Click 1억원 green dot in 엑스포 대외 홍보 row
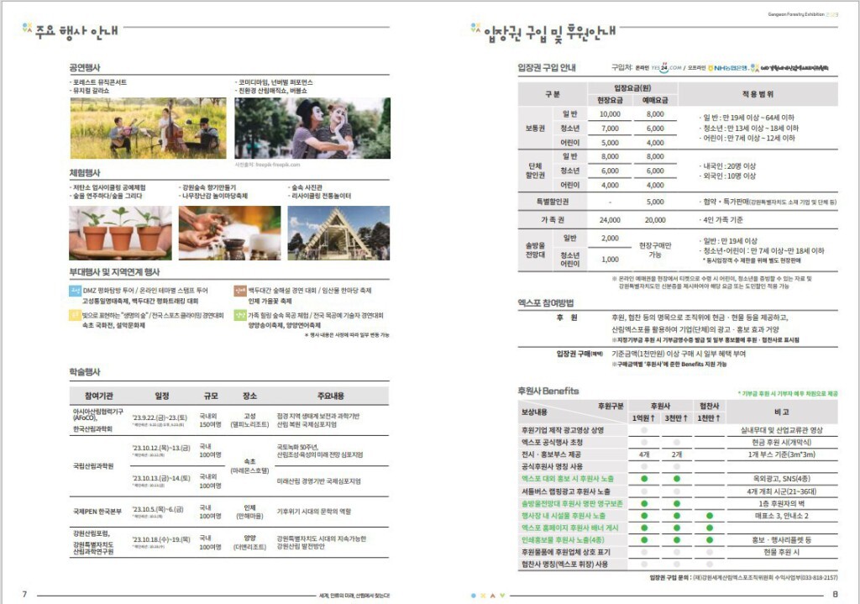The height and width of the screenshot is (604, 860). (x=644, y=479)
